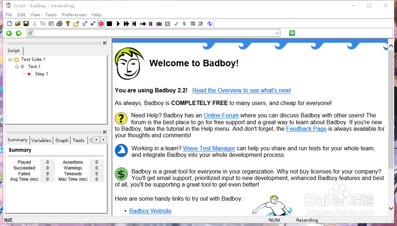
Task: Open the 'Read the Overview to see what's new!' link
Action: coord(241,91)
